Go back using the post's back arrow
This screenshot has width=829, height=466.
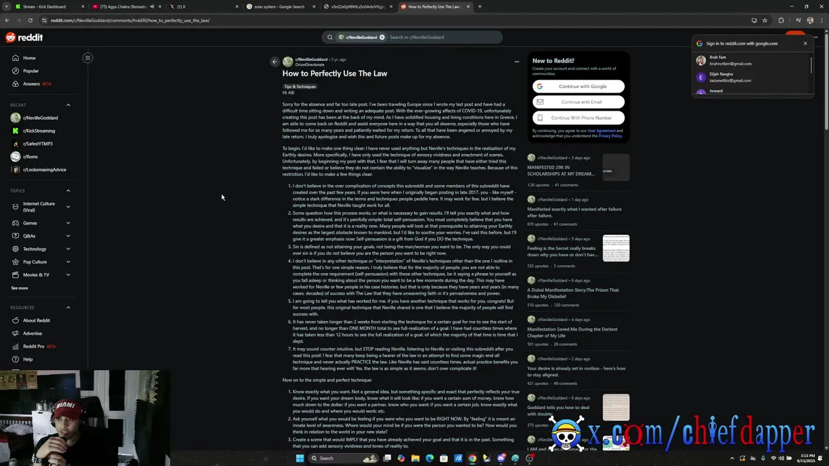click(275, 61)
